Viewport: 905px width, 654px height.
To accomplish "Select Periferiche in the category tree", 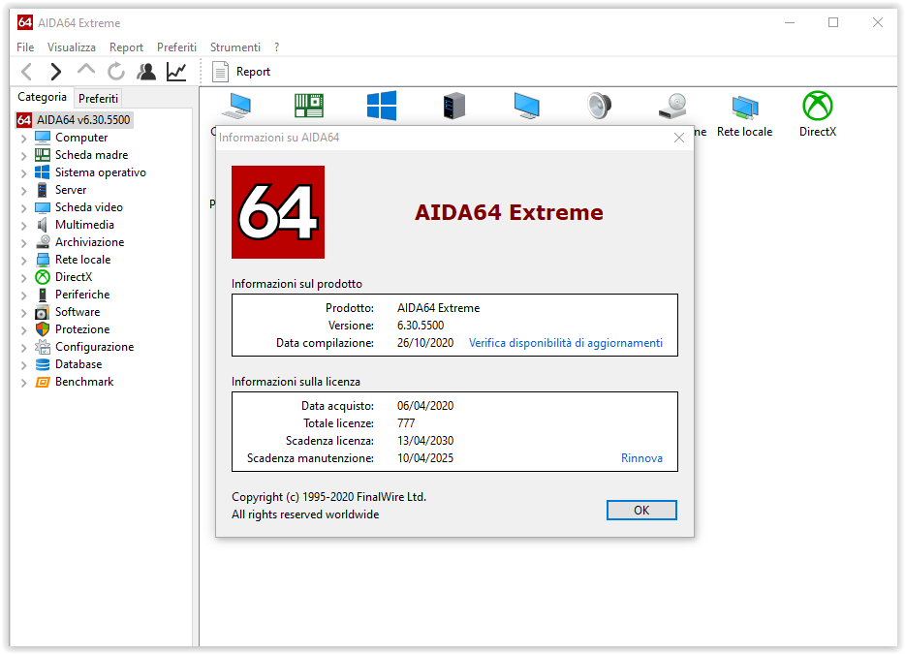I will [x=82, y=295].
